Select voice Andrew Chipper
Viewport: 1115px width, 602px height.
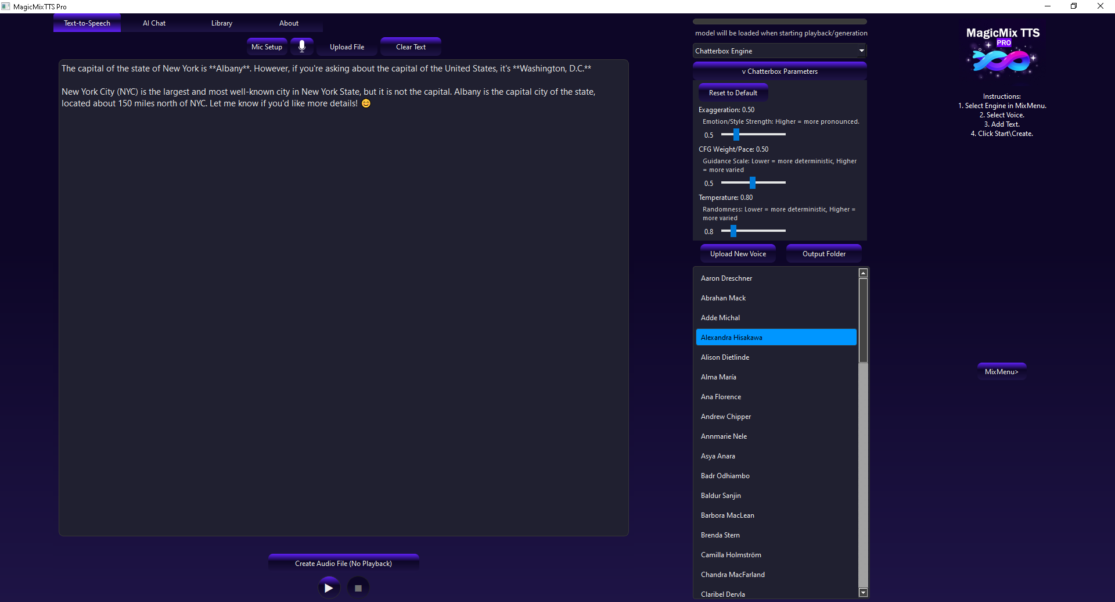(x=776, y=417)
